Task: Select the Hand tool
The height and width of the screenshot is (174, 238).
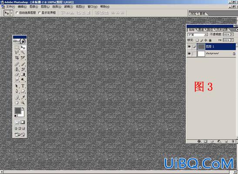Action: coord(17,103)
